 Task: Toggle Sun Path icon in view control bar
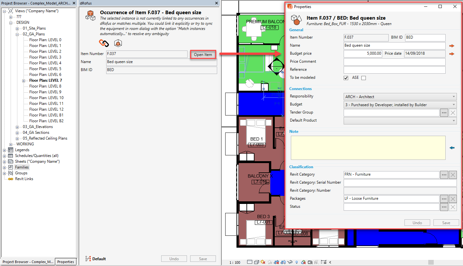[263, 262]
